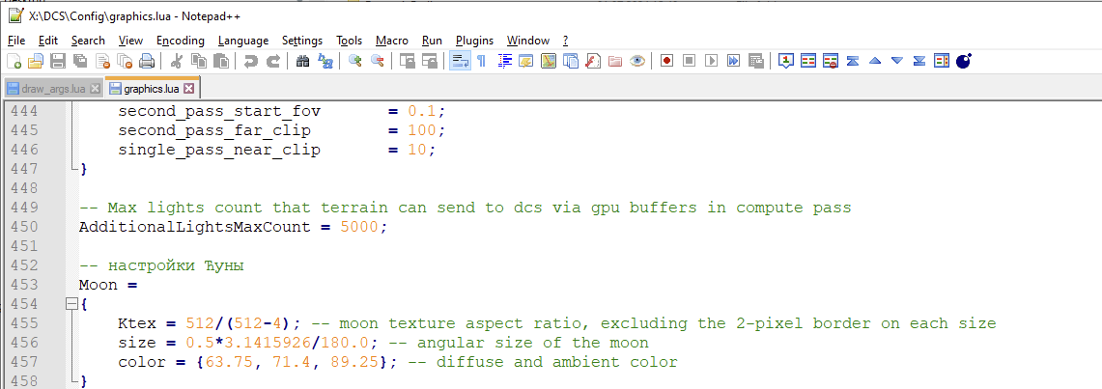The width and height of the screenshot is (1102, 389).
Task: Collapse the Moon block fold marker
Action: [71, 304]
